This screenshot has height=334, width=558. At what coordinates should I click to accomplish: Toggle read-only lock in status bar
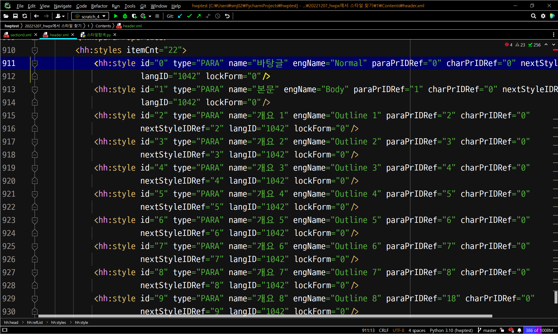(502, 330)
